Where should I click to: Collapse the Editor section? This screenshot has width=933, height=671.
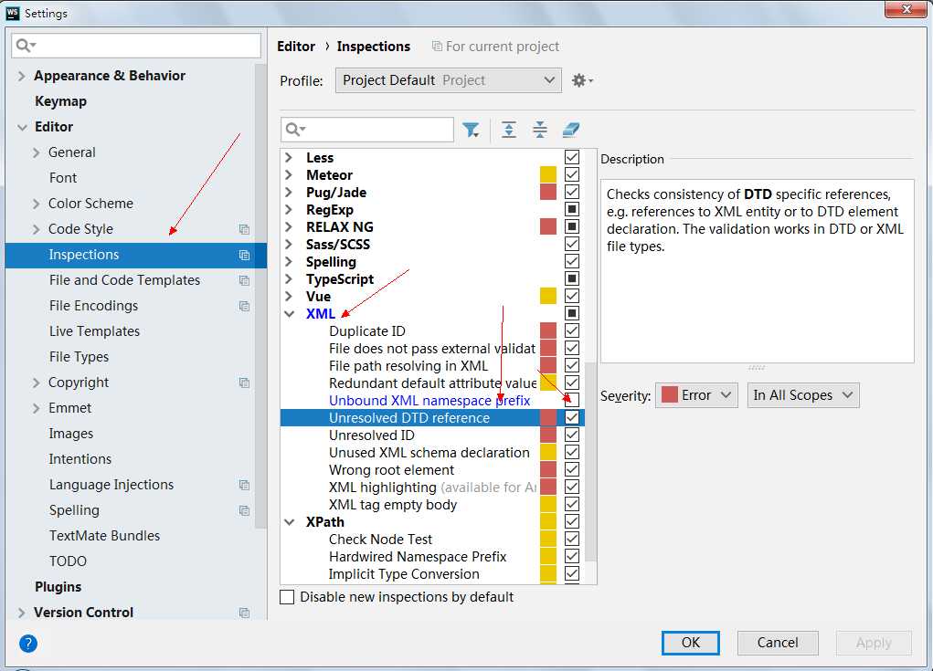pos(22,127)
